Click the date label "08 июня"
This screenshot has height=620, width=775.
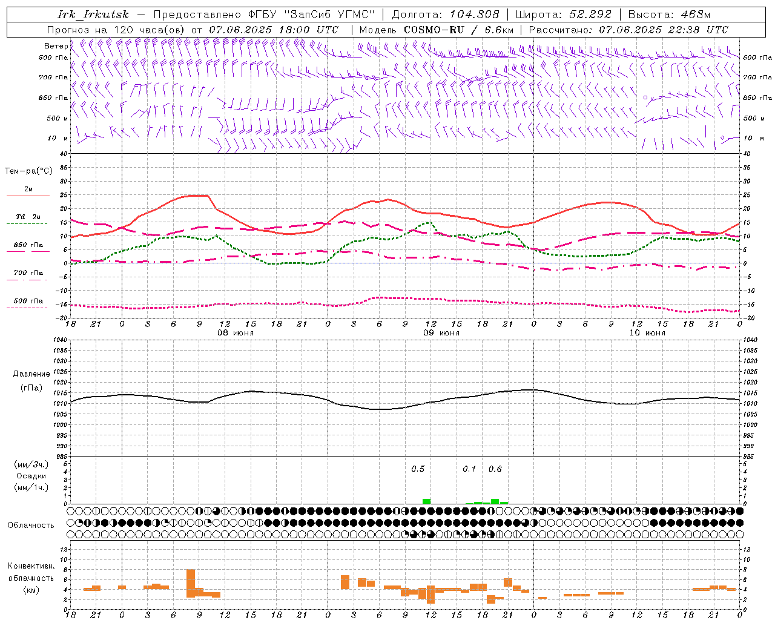pyautogui.click(x=236, y=333)
